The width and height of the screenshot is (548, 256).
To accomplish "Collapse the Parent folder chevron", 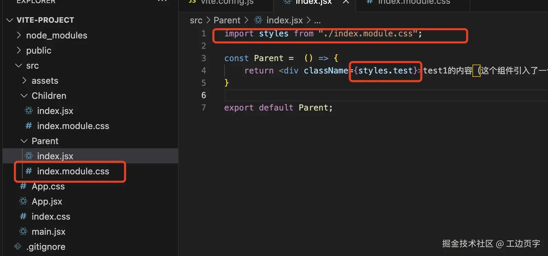I will (x=24, y=141).
